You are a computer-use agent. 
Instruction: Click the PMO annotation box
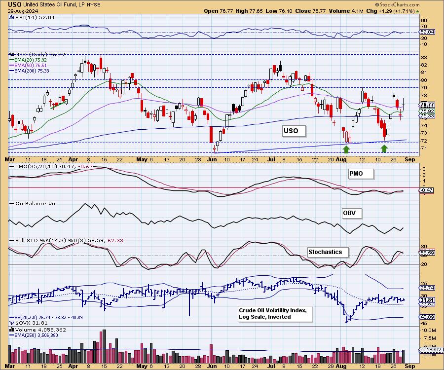pyautogui.click(x=361, y=174)
